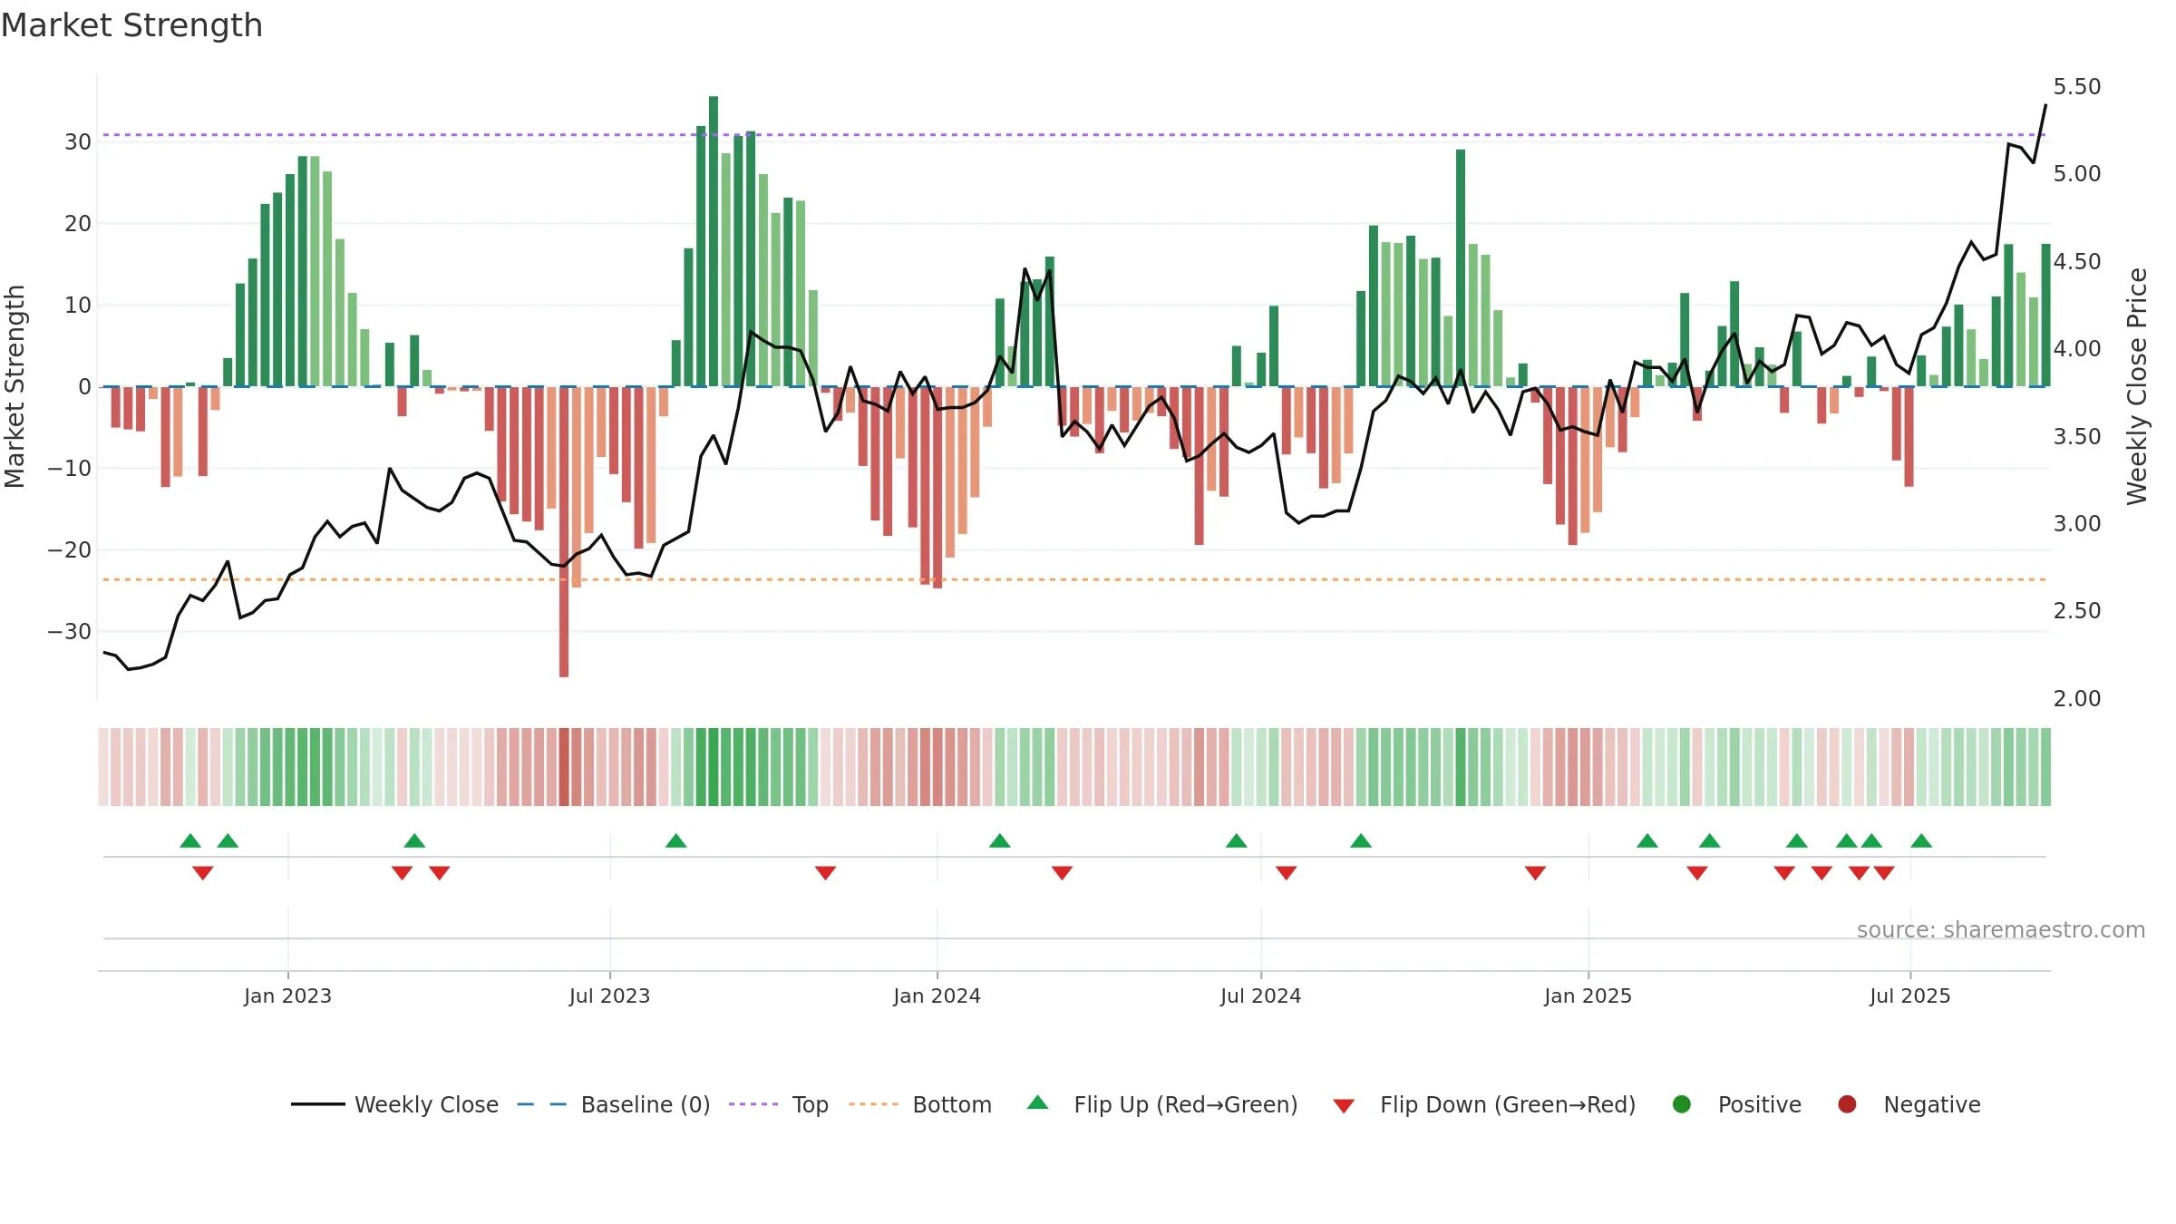Click the 20 market strength axis value
Image resolution: width=2176 pixels, height=1224 pixels.
[78, 223]
